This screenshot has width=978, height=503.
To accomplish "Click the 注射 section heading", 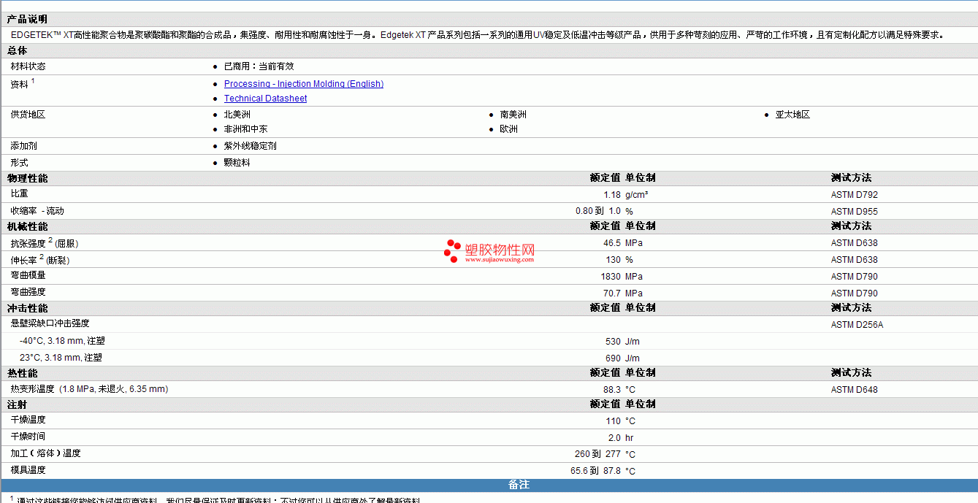I will click(x=18, y=404).
